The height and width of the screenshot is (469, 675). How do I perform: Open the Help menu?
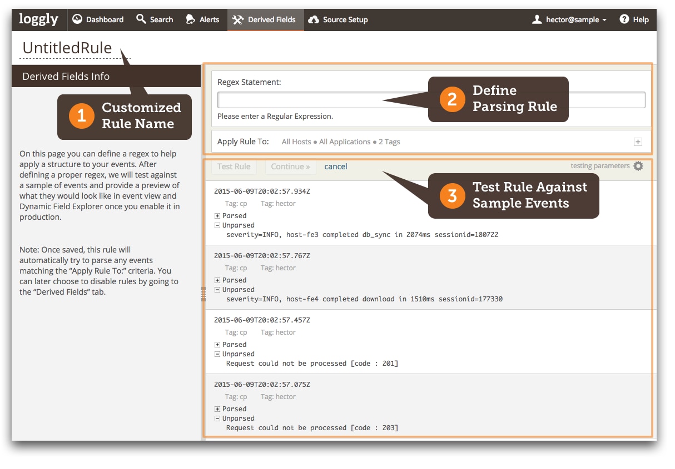pyautogui.click(x=634, y=19)
